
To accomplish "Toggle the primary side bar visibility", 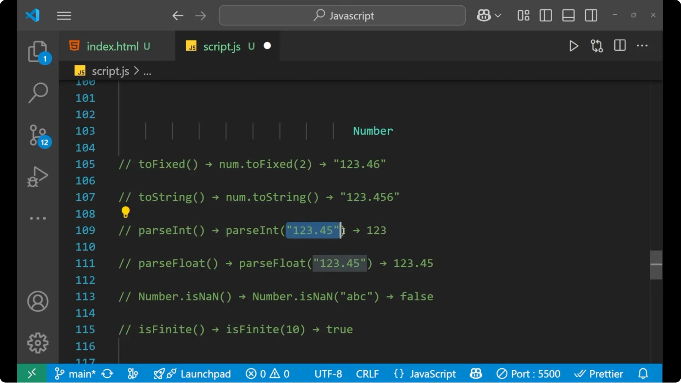I will click(x=546, y=15).
